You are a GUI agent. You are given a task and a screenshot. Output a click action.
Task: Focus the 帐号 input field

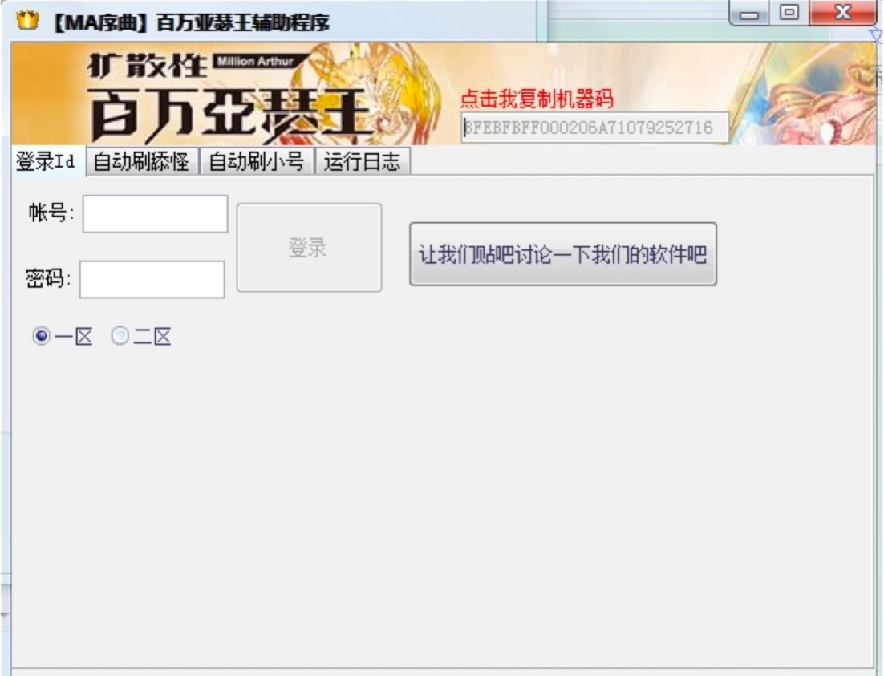click(x=155, y=213)
